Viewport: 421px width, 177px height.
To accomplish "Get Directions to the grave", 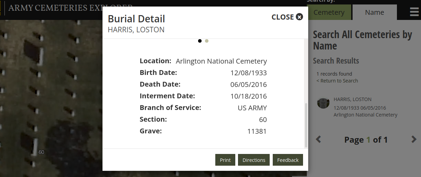I will 254,160.
